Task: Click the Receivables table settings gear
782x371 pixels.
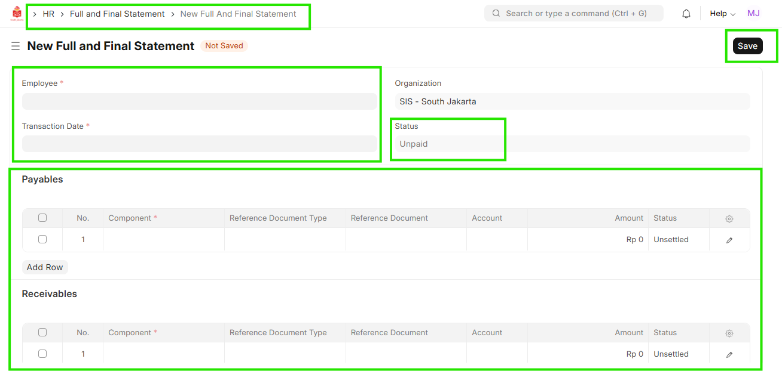Action: tap(729, 333)
